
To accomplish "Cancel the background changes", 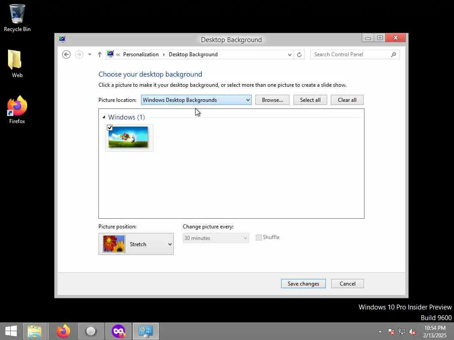I will [348, 284].
